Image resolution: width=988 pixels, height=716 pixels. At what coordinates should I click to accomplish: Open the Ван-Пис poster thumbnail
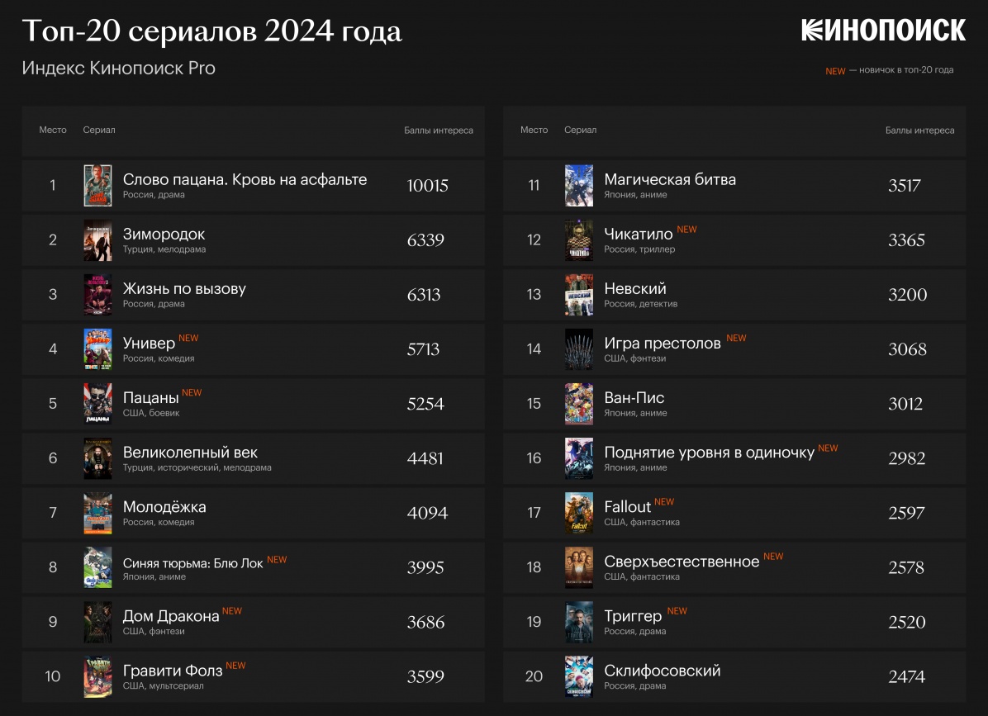[x=579, y=404]
